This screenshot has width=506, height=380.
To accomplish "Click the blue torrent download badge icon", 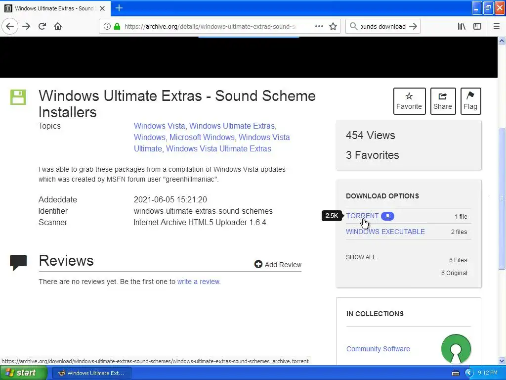I will 387,216.
